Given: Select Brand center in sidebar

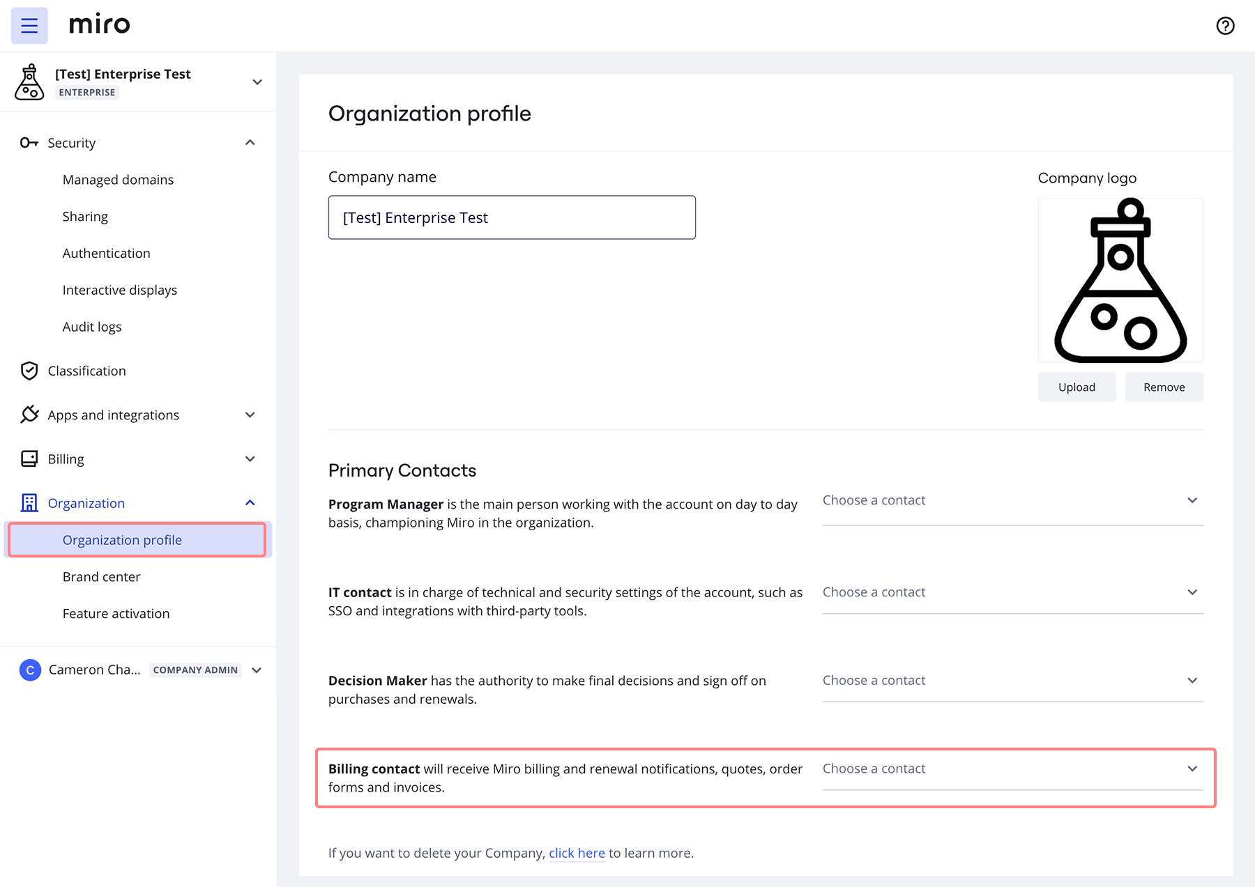Looking at the screenshot, I should [x=101, y=577].
